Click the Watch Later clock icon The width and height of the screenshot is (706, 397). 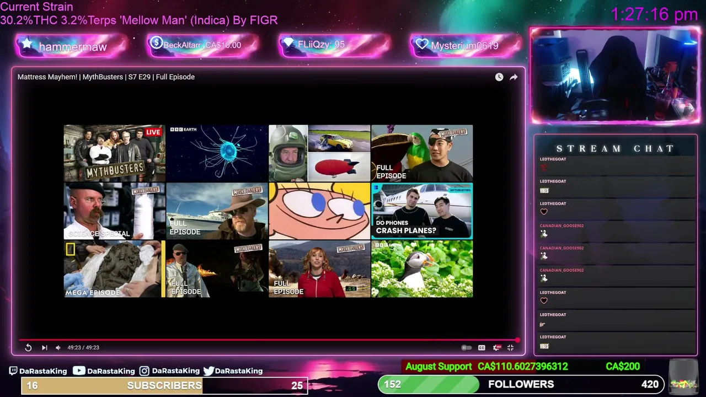pyautogui.click(x=499, y=77)
